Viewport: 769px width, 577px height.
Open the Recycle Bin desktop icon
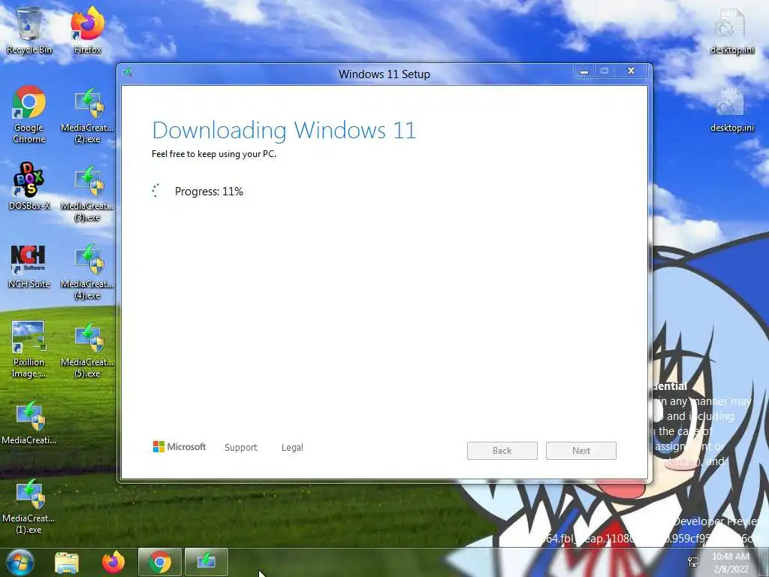coord(29,30)
